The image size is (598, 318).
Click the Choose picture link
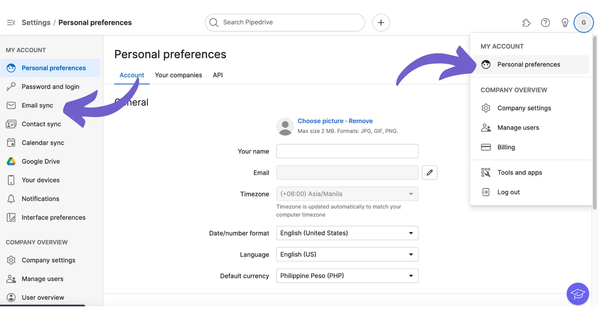pyautogui.click(x=320, y=121)
